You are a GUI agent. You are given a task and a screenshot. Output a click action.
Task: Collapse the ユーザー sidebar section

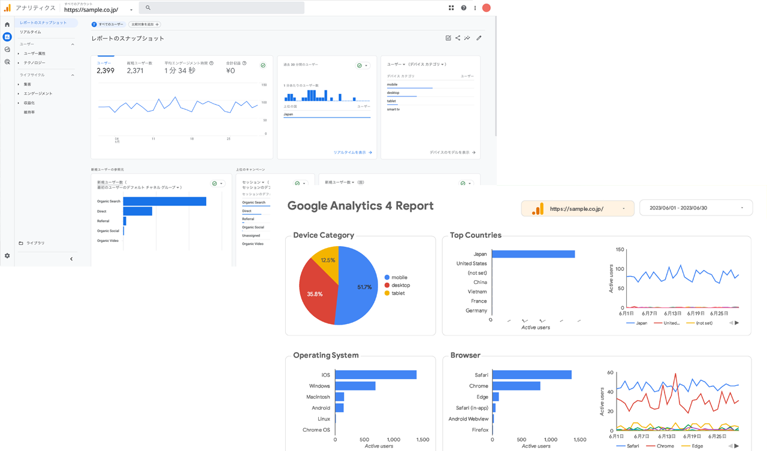click(73, 44)
